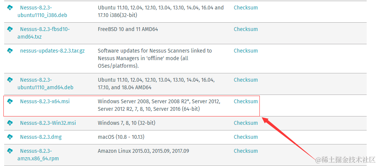Screen dimensions: 378x166
Task: Select '17.10 i386(32-bit)' description text
Action: [x=117, y=15]
